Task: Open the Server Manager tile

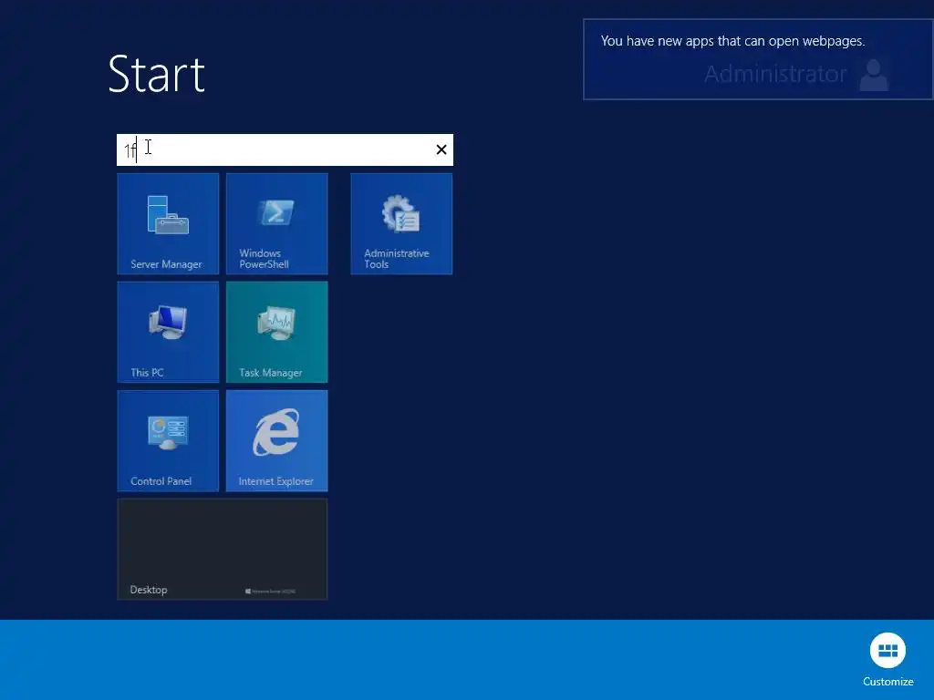Action: (168, 224)
